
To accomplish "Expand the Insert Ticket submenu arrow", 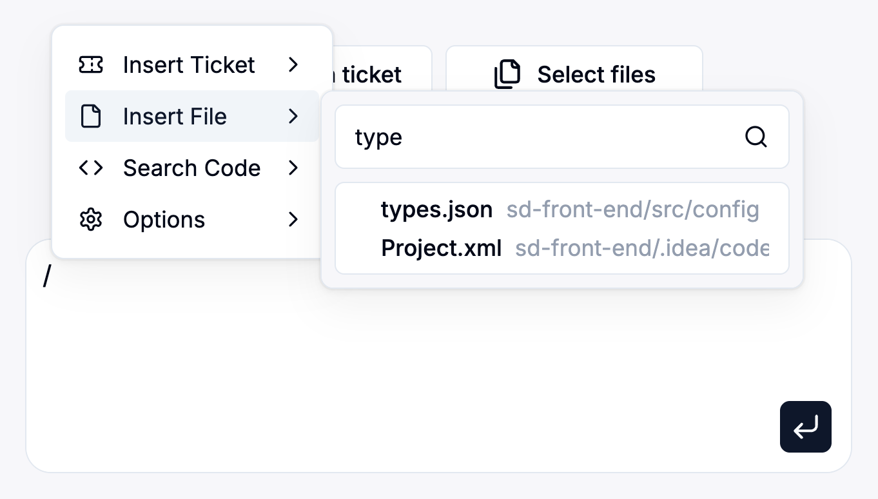I will pos(293,64).
